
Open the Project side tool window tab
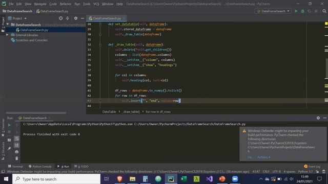tap(3, 24)
